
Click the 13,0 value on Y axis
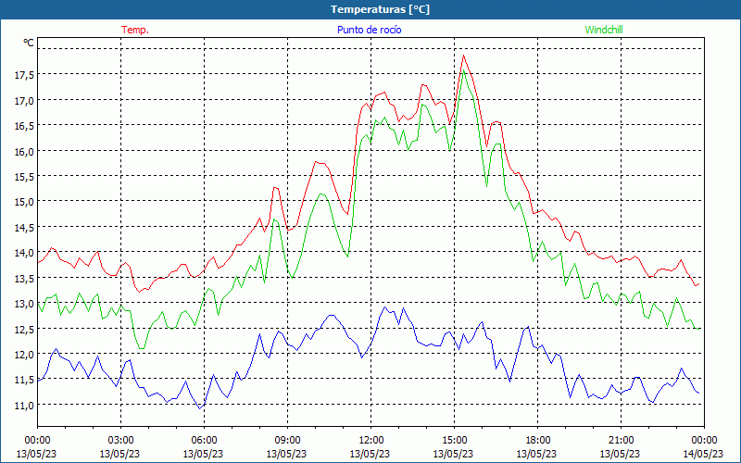(25, 304)
